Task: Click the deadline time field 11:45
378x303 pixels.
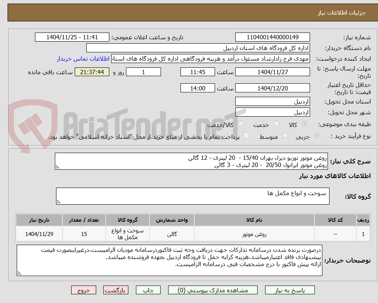Action: tap(198, 72)
